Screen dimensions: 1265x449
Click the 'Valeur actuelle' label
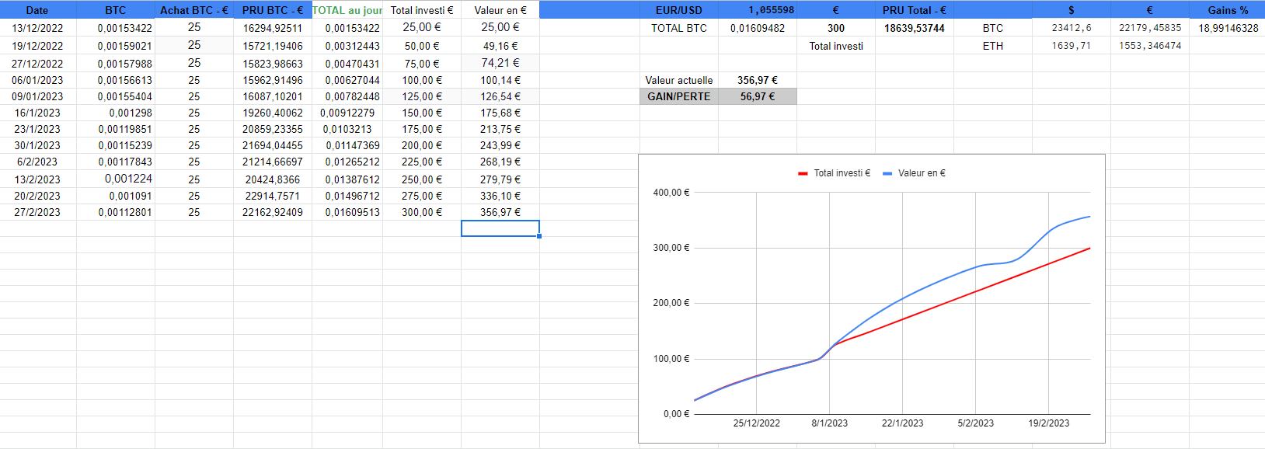(x=679, y=80)
